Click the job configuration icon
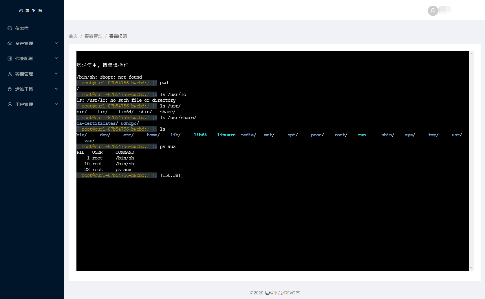 (10, 58)
